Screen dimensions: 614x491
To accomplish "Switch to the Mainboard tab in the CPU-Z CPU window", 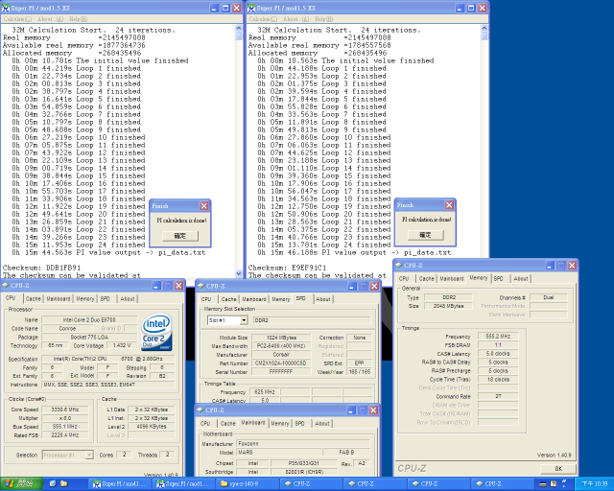I will [x=59, y=299].
